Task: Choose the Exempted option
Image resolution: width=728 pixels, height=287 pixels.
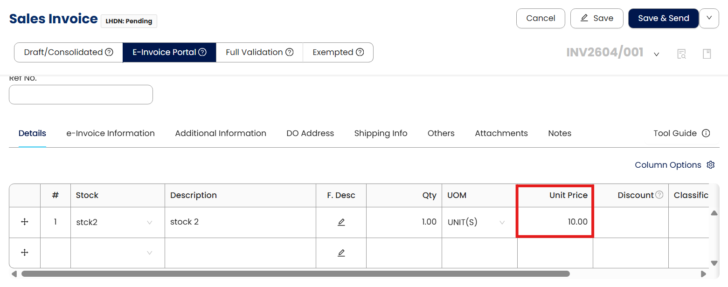Action: [x=338, y=52]
